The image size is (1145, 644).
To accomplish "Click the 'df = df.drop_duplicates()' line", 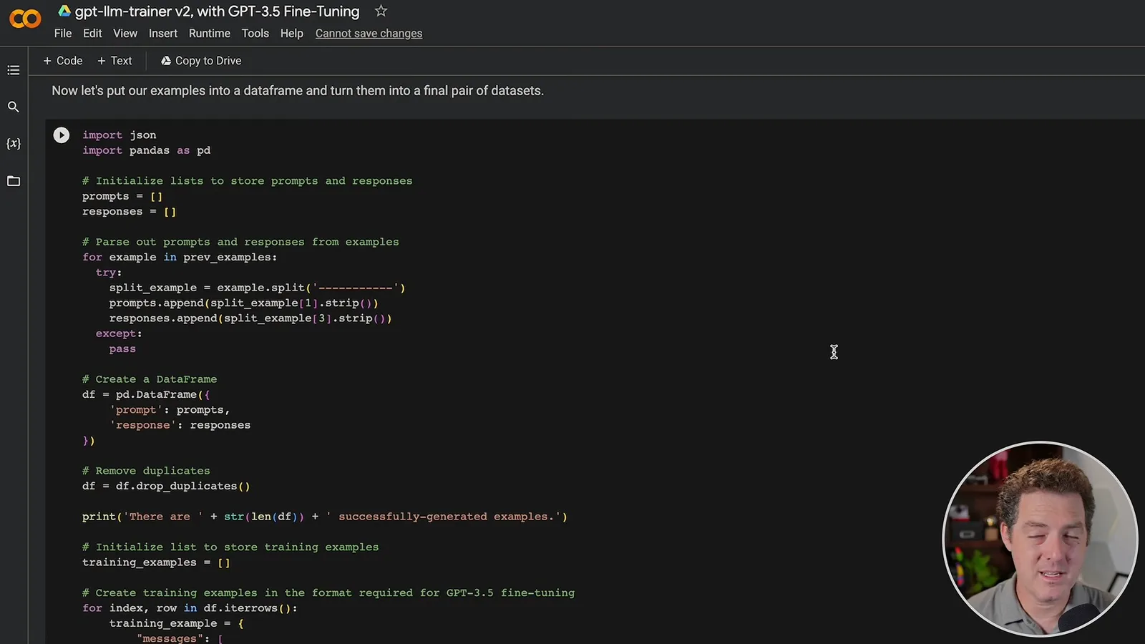I will point(166,486).
